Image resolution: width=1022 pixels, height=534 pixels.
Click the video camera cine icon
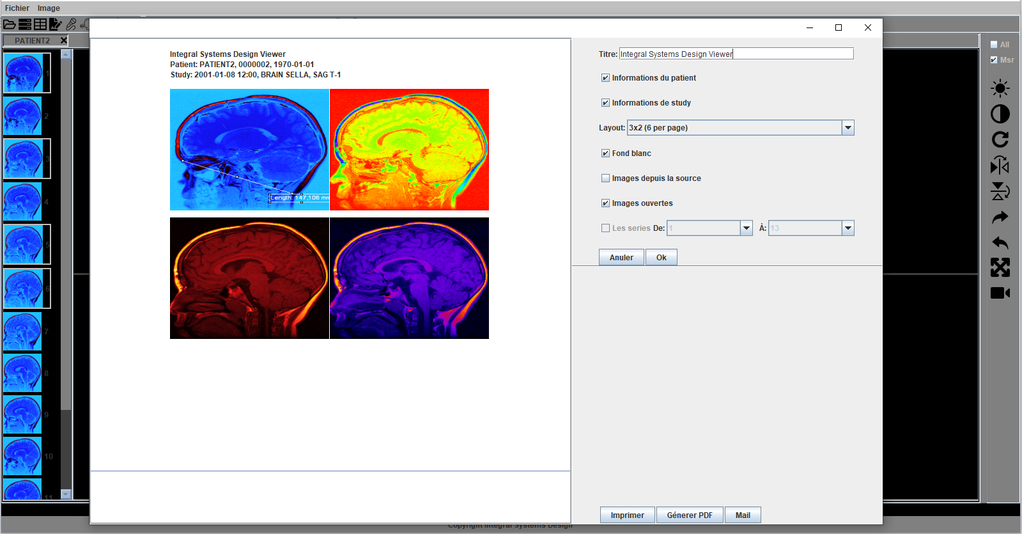(x=1000, y=293)
